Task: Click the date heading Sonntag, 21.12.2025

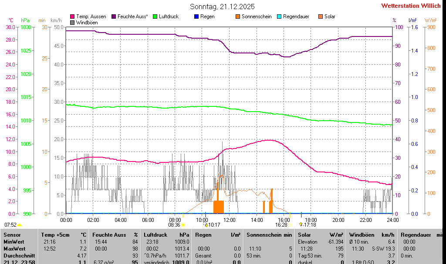Action: pos(223,7)
